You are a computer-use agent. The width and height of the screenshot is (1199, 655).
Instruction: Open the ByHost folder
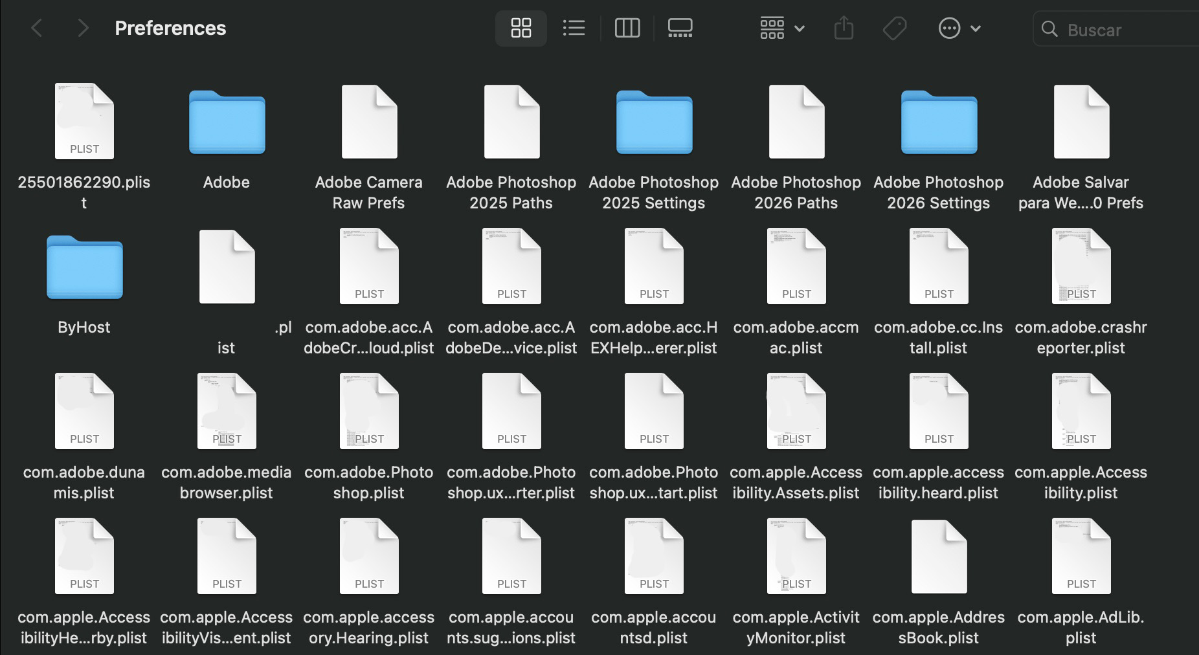pos(84,268)
